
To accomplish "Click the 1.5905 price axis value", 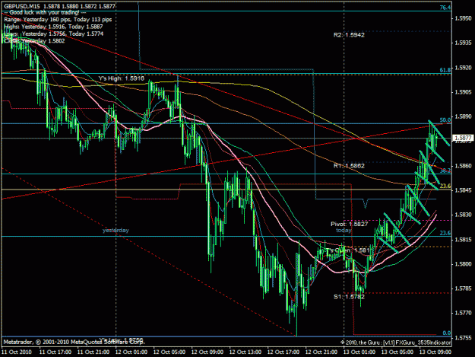I will [463, 92].
